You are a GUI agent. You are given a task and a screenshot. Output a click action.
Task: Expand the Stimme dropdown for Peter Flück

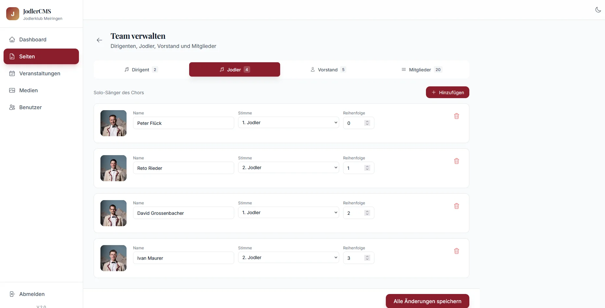[x=288, y=123]
